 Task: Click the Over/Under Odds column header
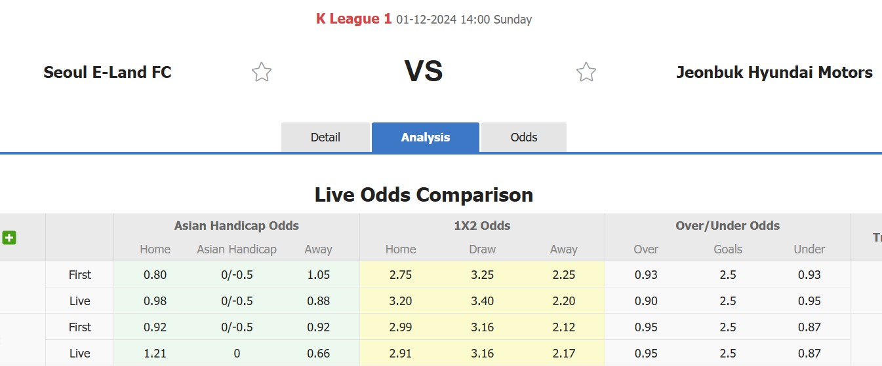(728, 226)
